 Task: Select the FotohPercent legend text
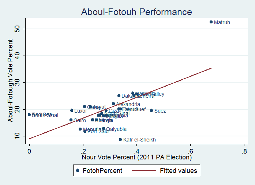pos(102,170)
